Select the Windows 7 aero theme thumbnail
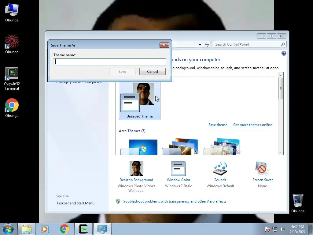This screenshot has height=235, width=313. (x=139, y=147)
